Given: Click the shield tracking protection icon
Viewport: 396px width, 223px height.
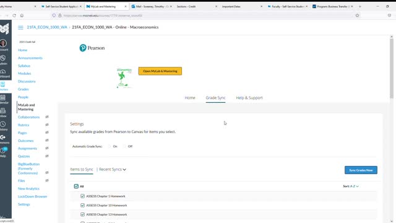Looking at the screenshot, I should [x=54, y=15].
